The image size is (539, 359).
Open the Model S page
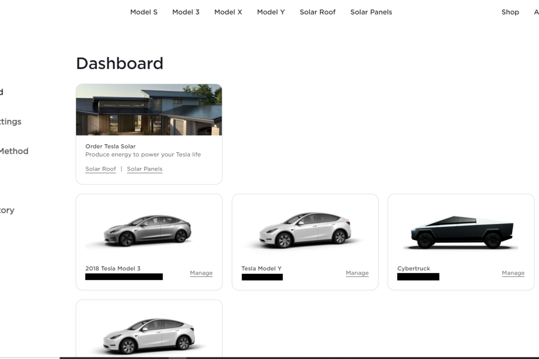click(144, 12)
